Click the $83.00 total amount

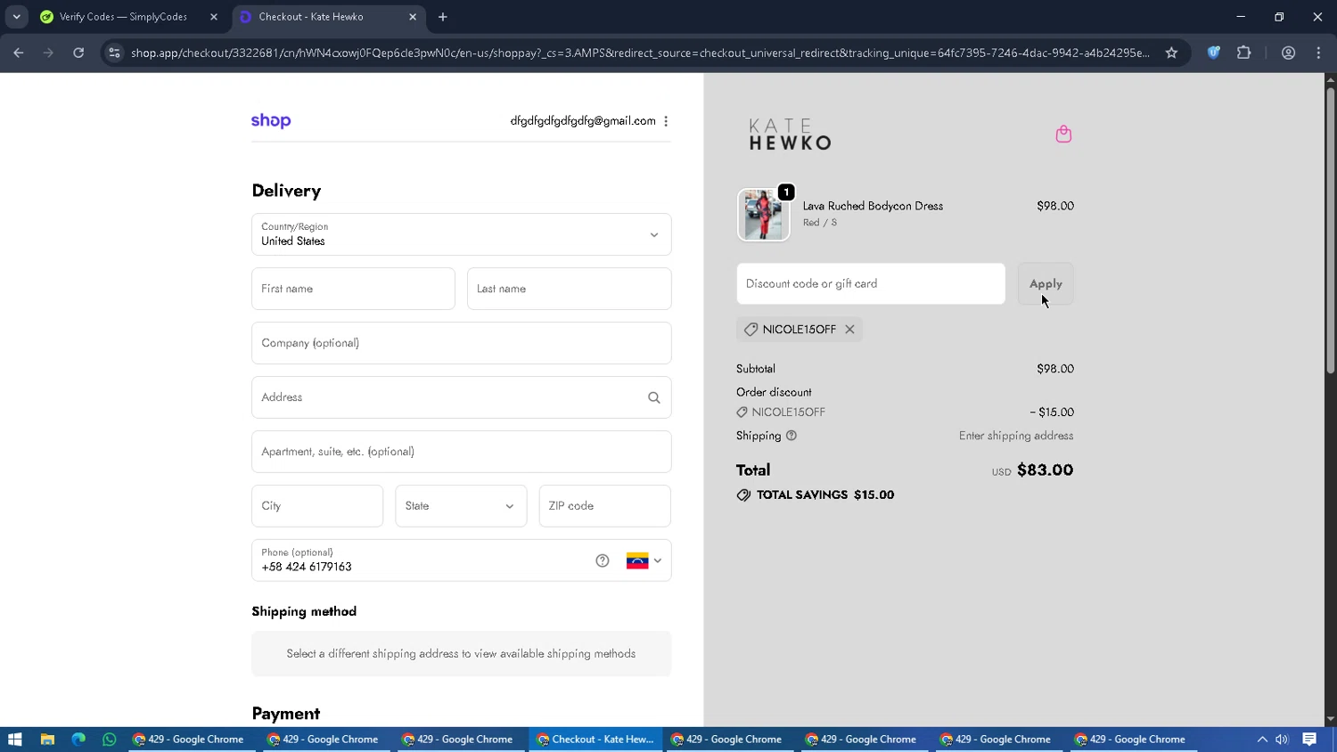click(x=1045, y=470)
